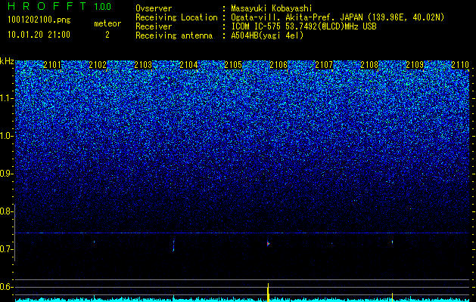Click the 2104 time marker

tap(188, 65)
